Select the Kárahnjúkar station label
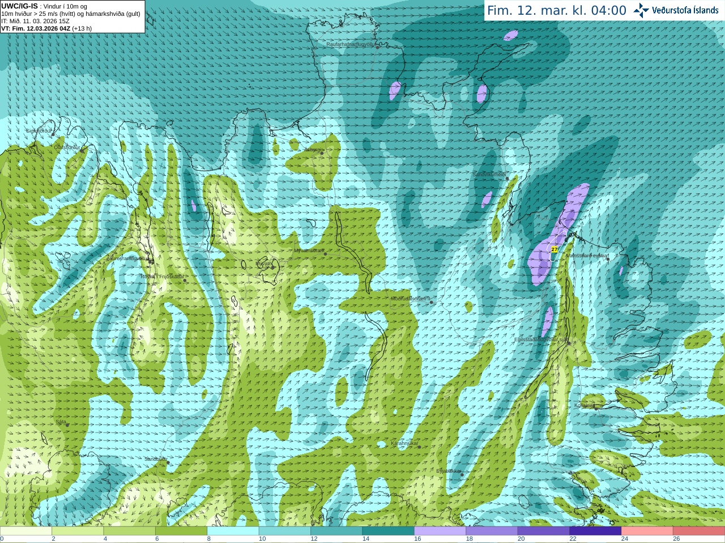Screen dimensions: 725x543 [x=404, y=443]
